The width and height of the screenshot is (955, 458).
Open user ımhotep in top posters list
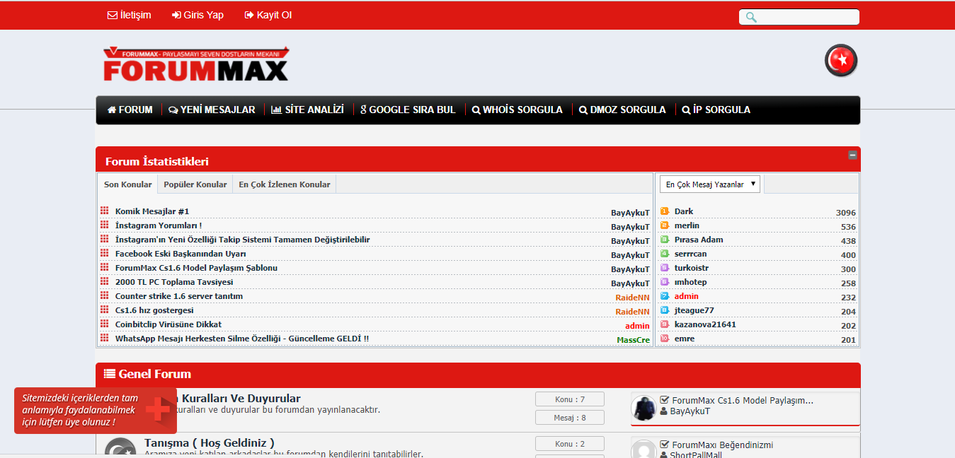pos(690,282)
